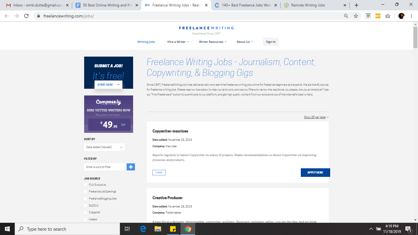Image resolution: width=418 pixels, height=235 pixels.
Task: Click the Sign In button
Action: 271,42
